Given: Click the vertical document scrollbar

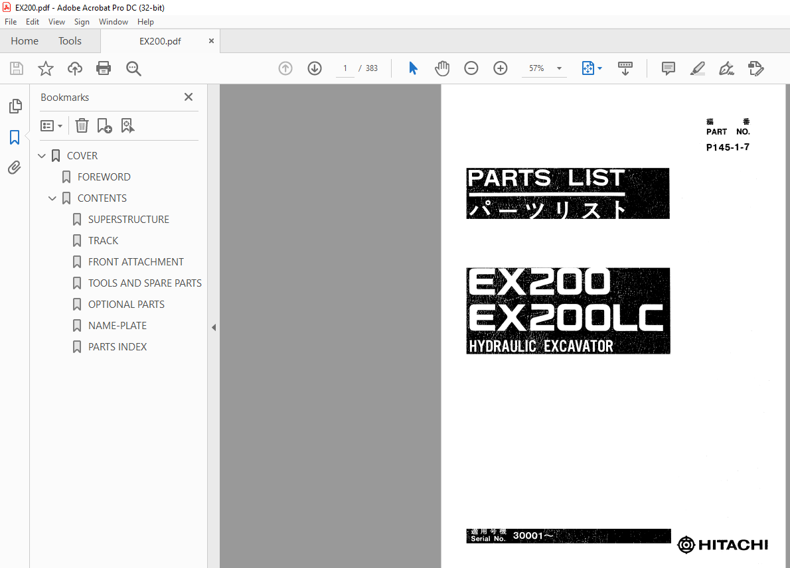Looking at the screenshot, I should (x=787, y=326).
